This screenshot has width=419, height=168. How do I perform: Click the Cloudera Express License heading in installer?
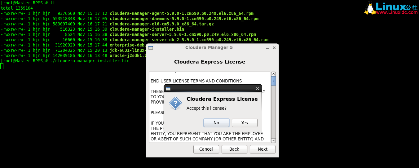click(210, 62)
